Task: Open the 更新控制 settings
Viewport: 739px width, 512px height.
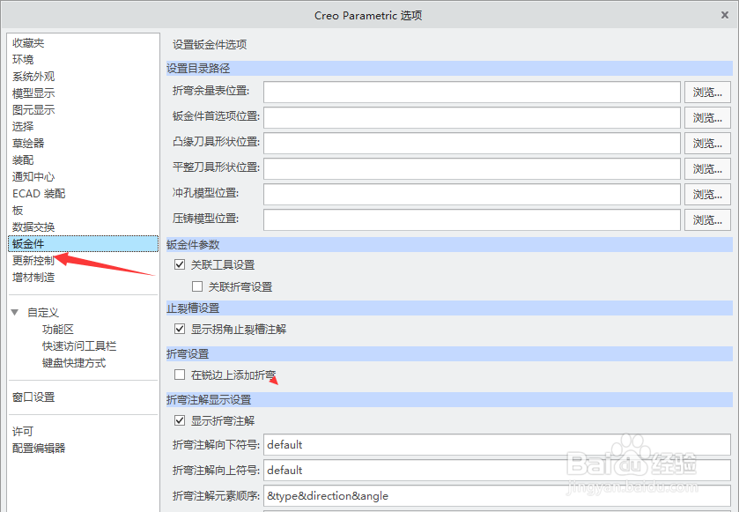Action: coord(33,260)
